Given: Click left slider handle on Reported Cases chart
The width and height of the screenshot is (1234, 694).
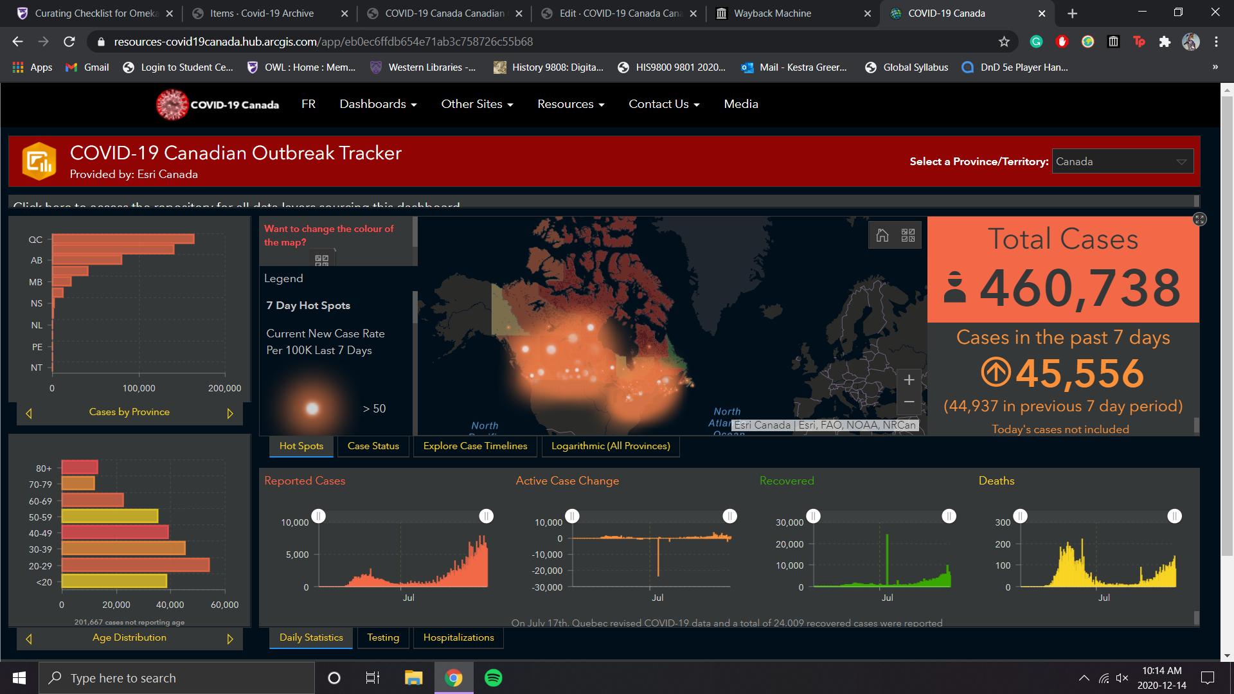Looking at the screenshot, I should point(319,516).
